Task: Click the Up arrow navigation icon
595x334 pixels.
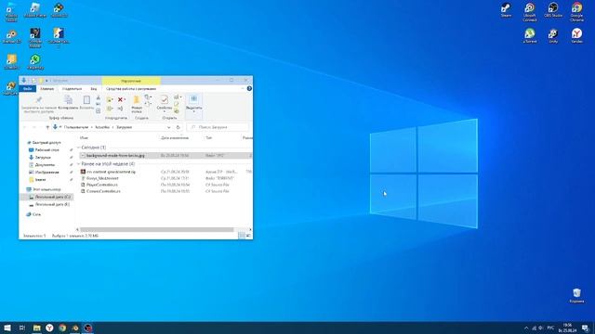Action: [47, 127]
